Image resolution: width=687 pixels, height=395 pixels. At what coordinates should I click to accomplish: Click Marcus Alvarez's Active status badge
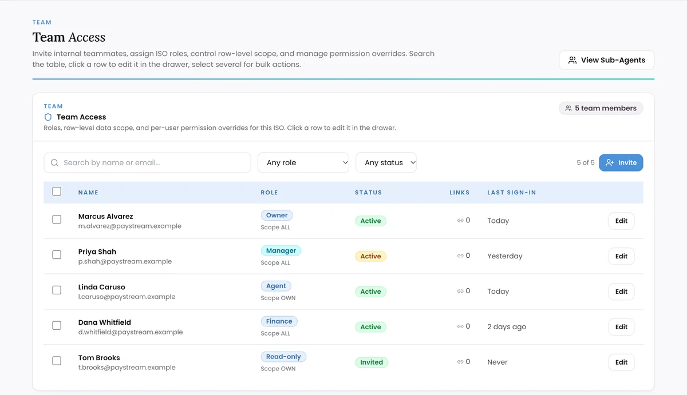click(370, 221)
